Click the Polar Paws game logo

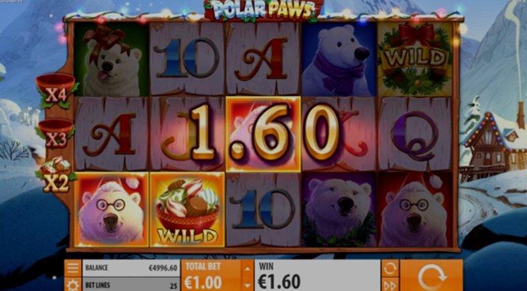coord(263,10)
